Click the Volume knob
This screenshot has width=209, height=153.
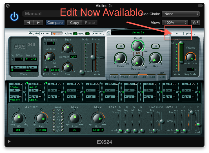pyautogui.click(x=190, y=58)
